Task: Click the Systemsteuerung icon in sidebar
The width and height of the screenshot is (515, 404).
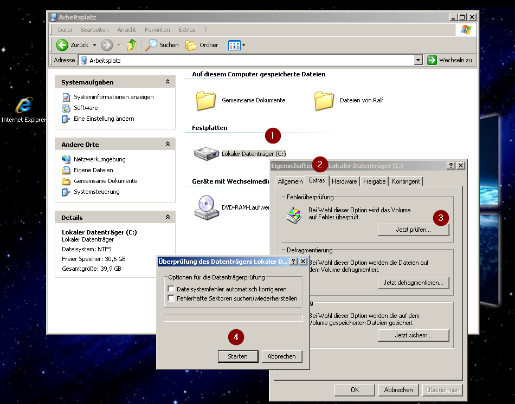Action: tap(66, 192)
